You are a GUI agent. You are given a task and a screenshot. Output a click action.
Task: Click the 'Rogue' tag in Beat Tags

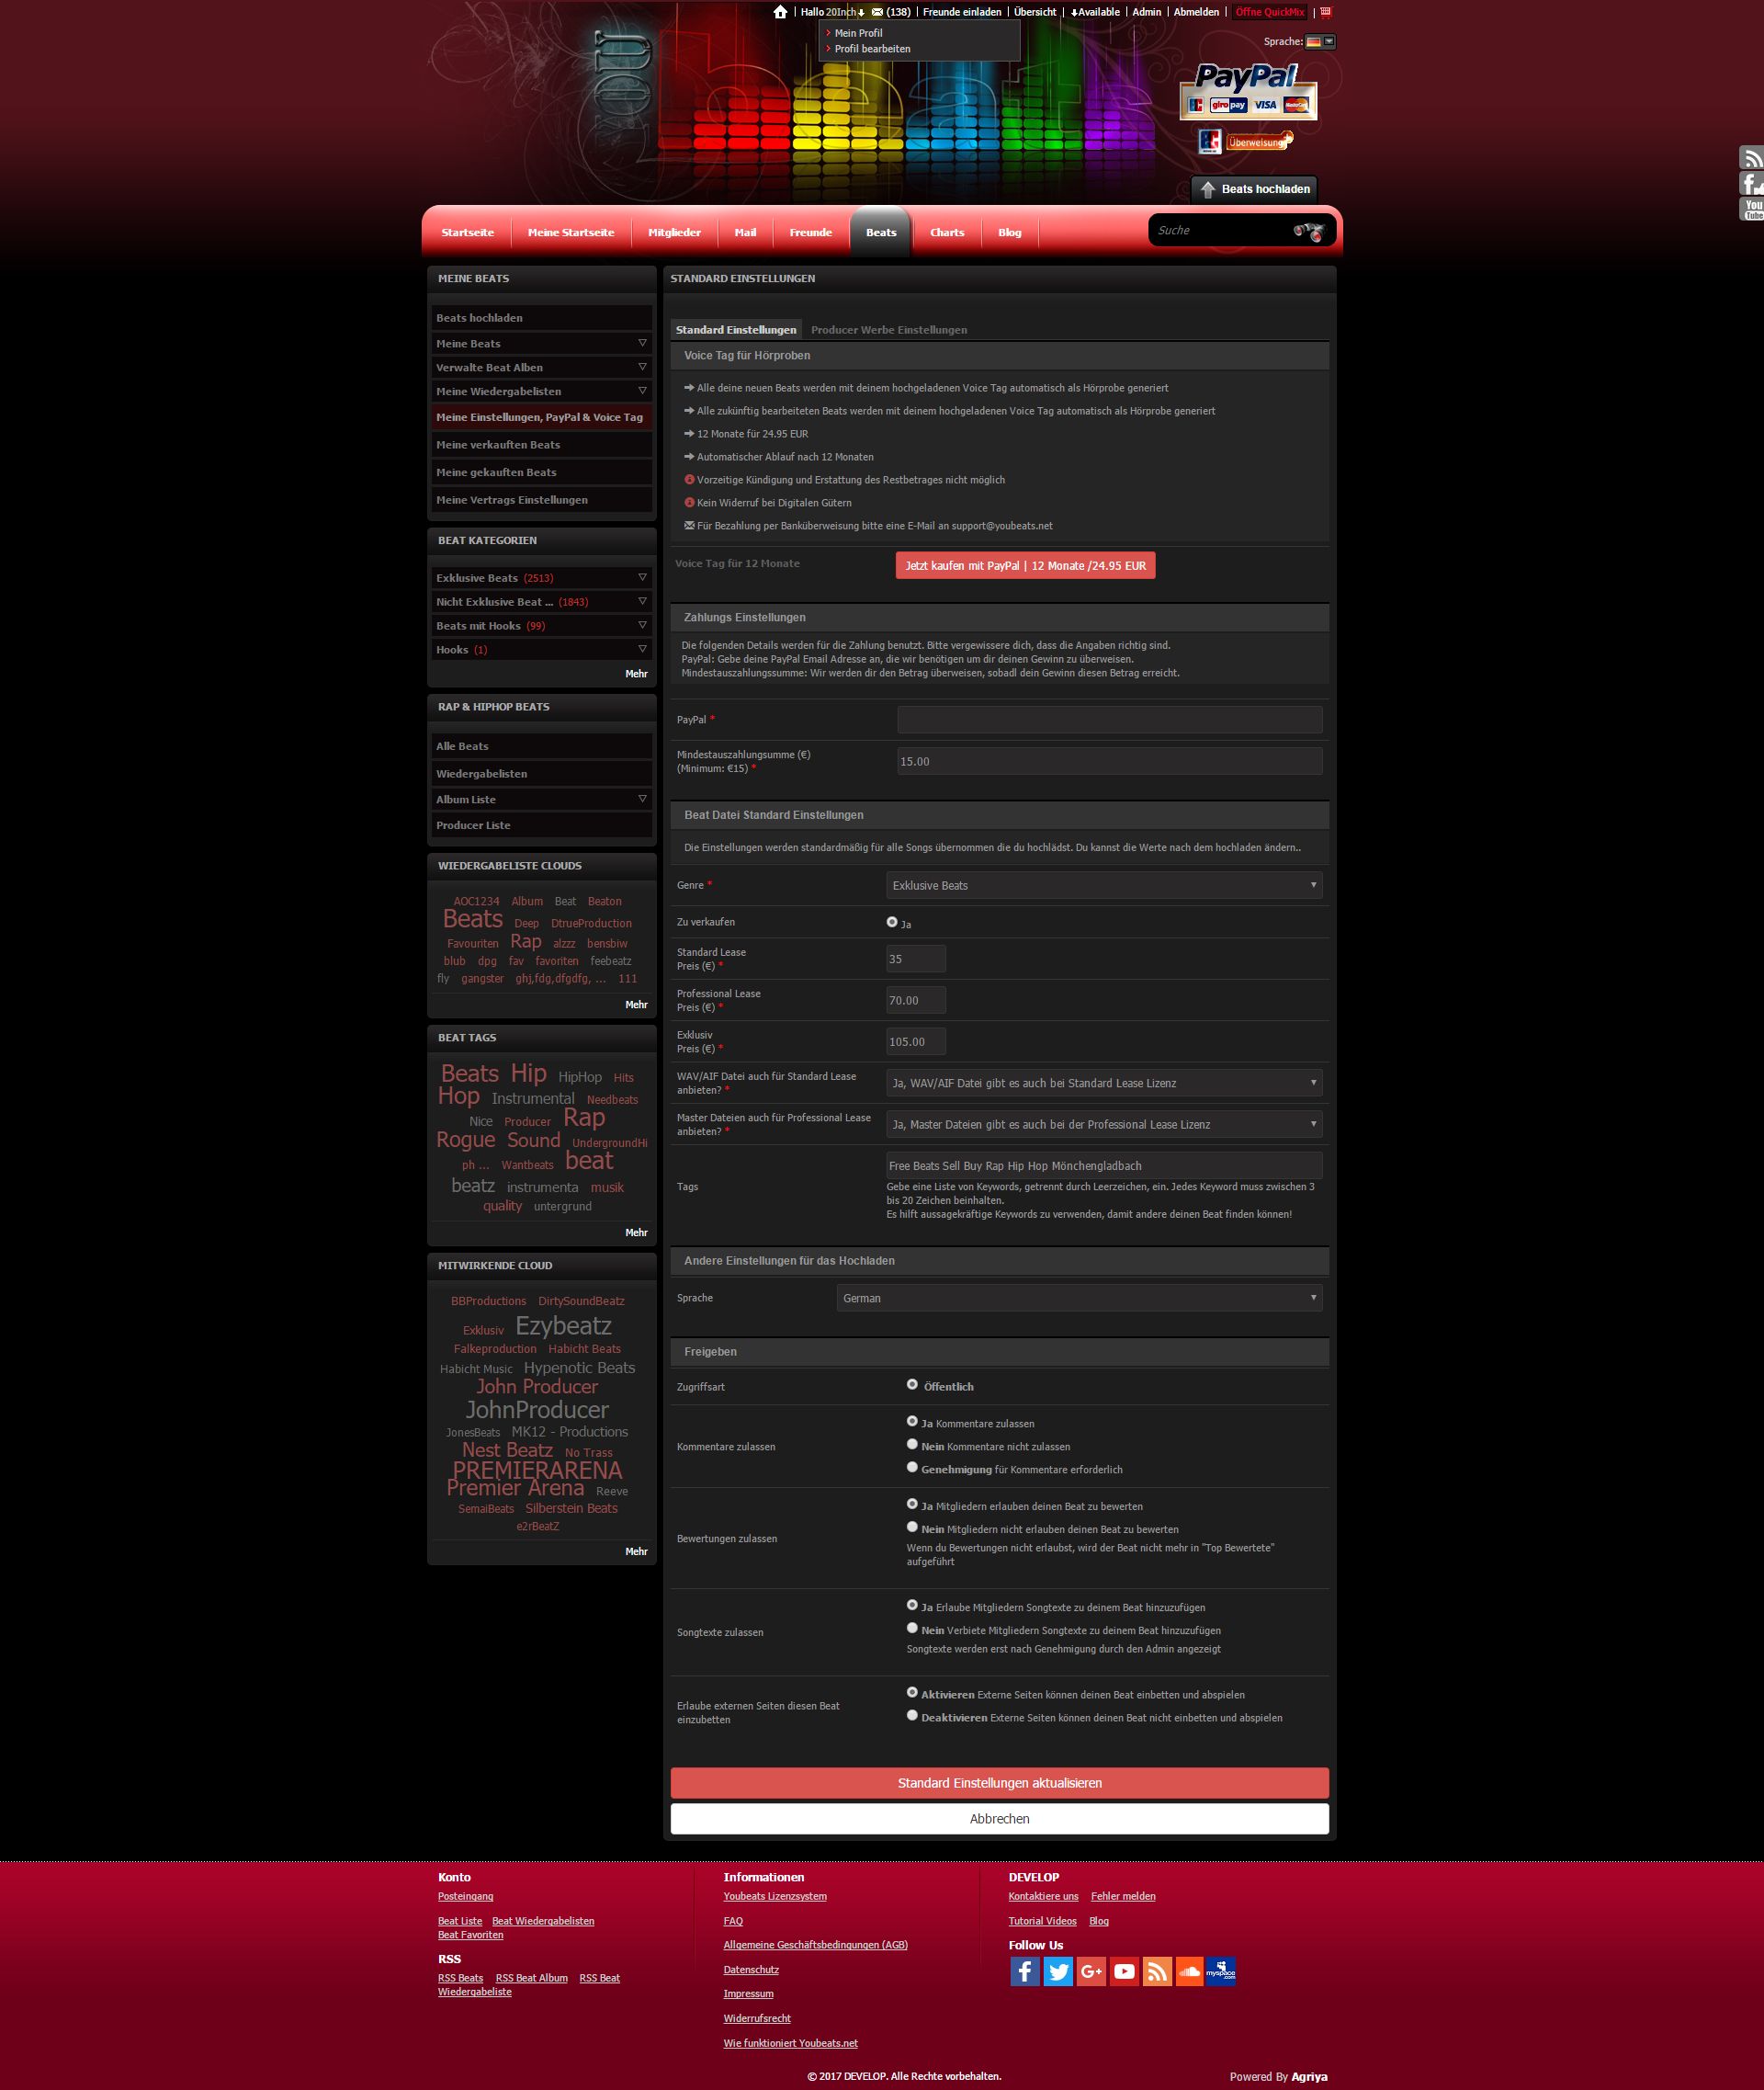coord(466,1140)
